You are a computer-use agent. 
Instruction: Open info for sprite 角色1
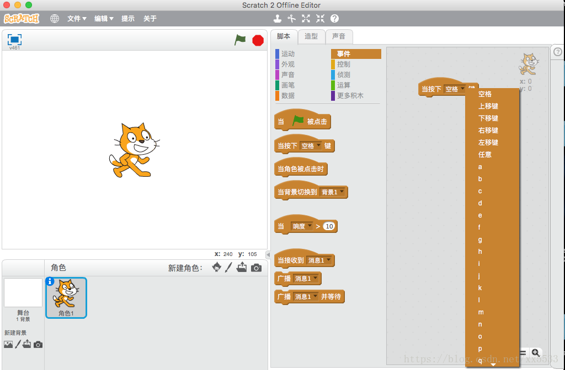pyautogui.click(x=50, y=281)
